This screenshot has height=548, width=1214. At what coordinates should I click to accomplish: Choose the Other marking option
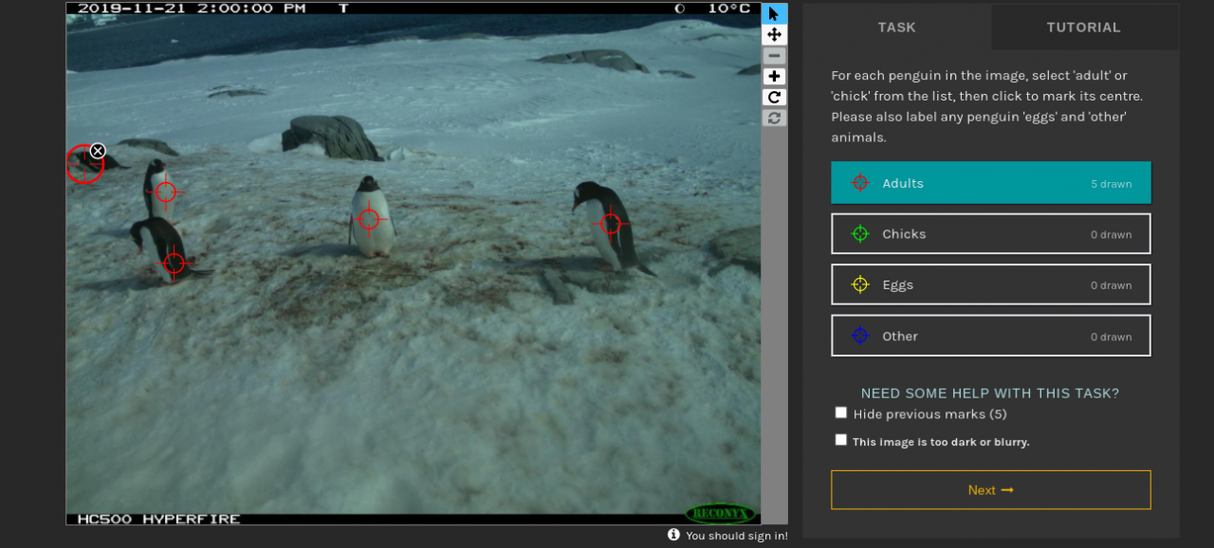[991, 336]
